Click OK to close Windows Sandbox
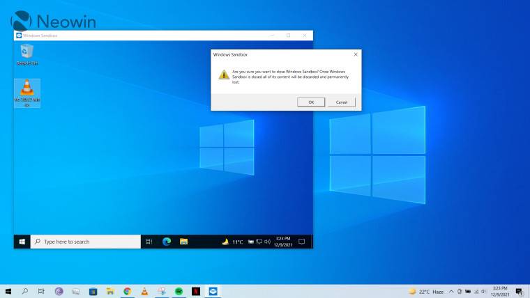 [x=311, y=102]
